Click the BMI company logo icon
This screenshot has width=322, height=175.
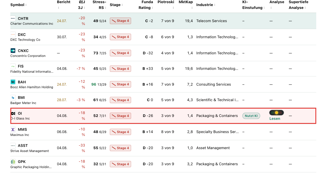coord(13,97)
